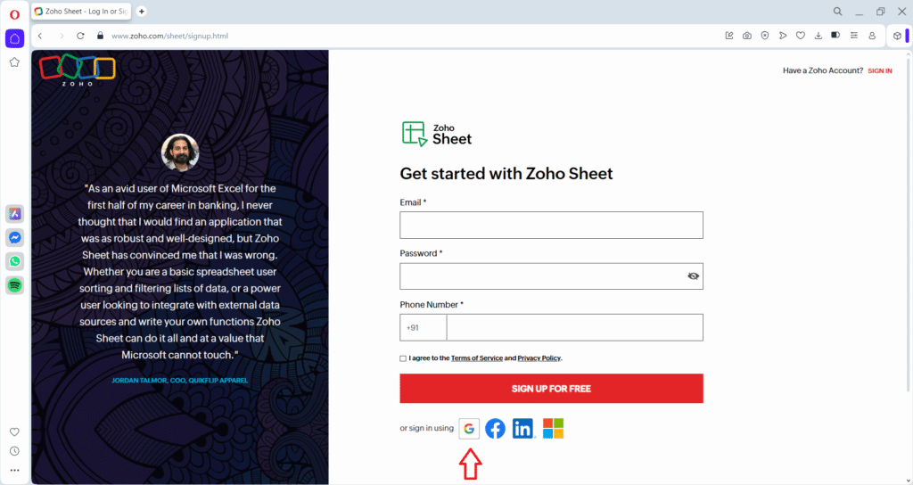This screenshot has width=913, height=485.
Task: Open the Easy Setup sliders menu
Action: [x=853, y=36]
